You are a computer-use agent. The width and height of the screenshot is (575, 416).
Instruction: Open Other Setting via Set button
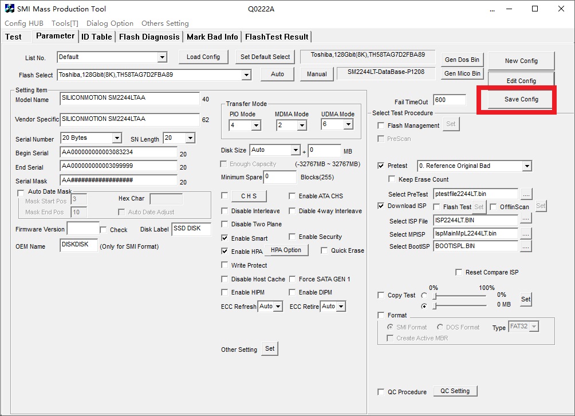[270, 348]
